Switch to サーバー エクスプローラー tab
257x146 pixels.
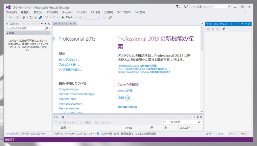34,134
